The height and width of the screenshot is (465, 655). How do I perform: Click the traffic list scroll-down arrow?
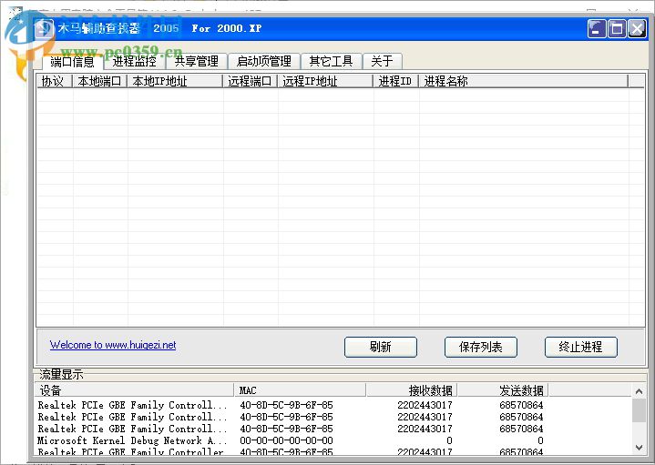(x=639, y=447)
